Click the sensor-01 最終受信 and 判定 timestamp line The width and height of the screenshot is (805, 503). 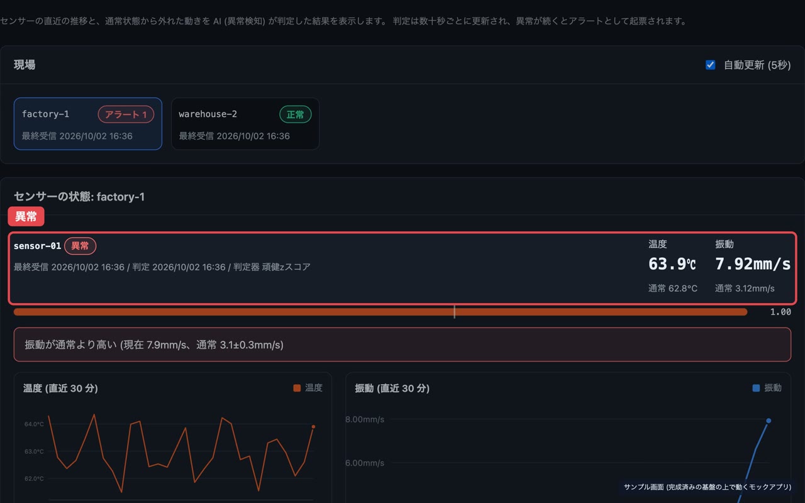162,267
